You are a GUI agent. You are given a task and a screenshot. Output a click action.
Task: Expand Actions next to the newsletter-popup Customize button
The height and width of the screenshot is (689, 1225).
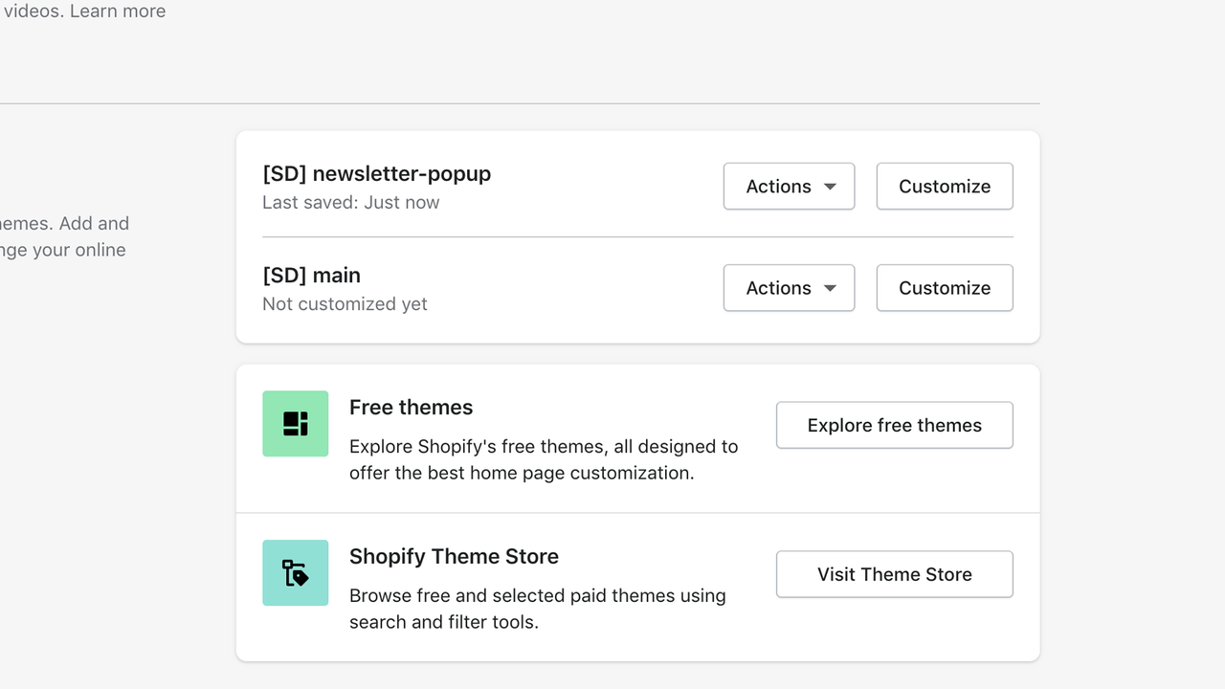pyautogui.click(x=789, y=186)
